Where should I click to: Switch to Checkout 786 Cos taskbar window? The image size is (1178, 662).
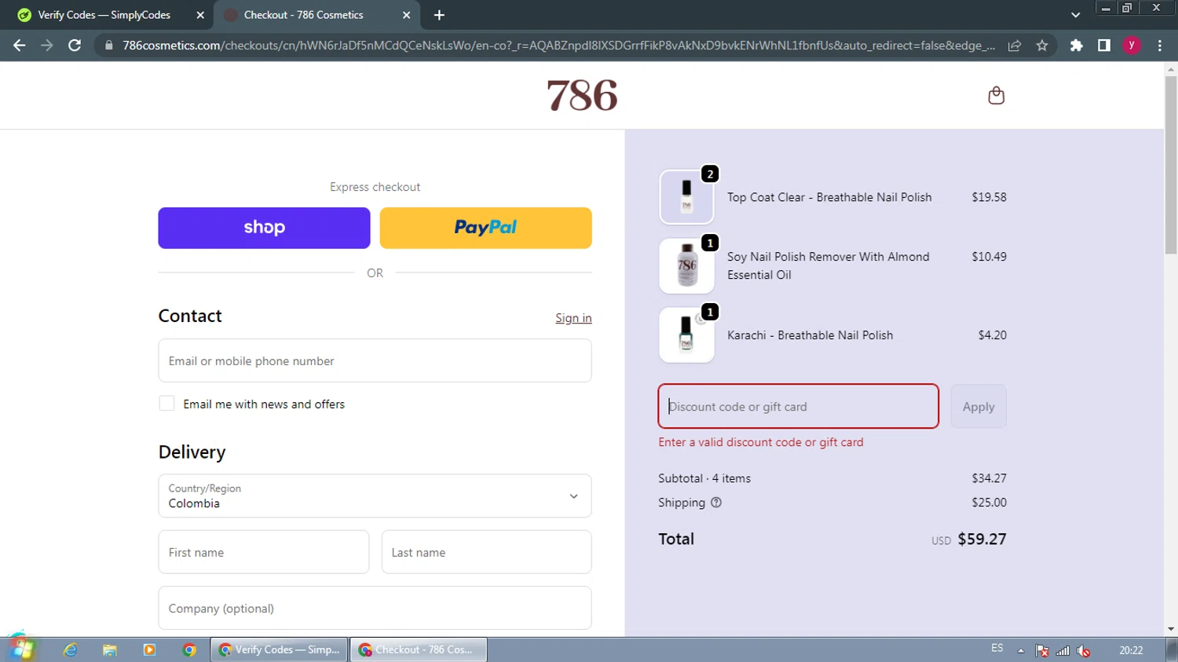pyautogui.click(x=418, y=649)
